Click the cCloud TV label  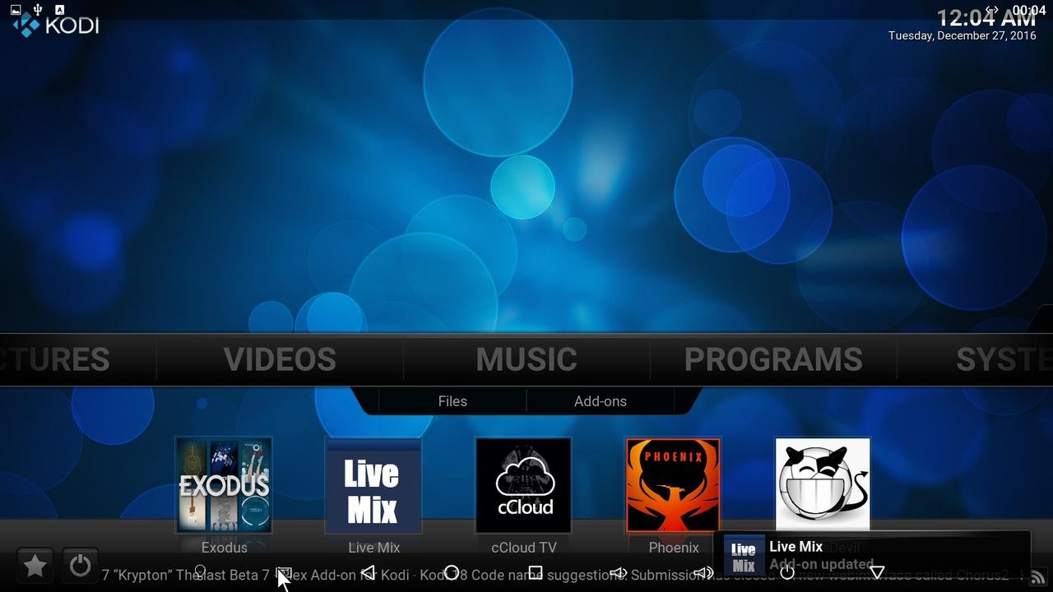pyautogui.click(x=523, y=548)
